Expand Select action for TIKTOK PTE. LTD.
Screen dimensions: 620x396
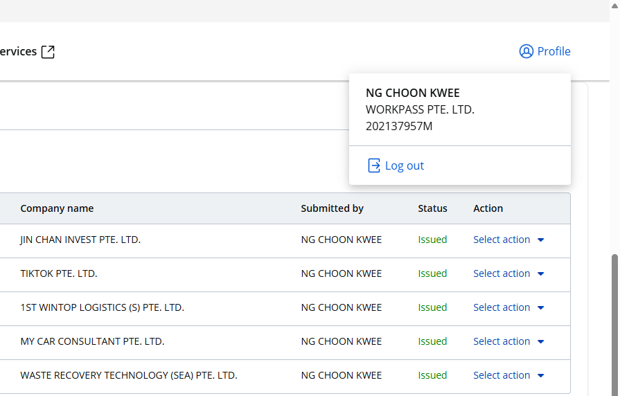point(508,273)
